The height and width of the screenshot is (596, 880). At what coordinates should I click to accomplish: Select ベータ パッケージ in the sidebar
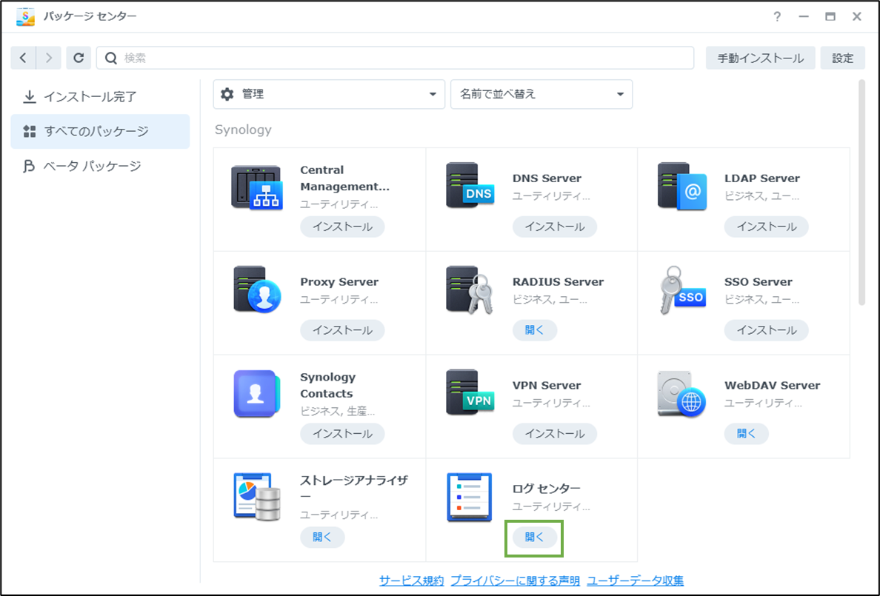coord(101,166)
